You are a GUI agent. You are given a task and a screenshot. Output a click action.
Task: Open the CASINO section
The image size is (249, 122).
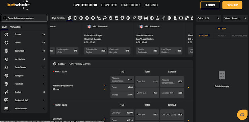(151, 5)
